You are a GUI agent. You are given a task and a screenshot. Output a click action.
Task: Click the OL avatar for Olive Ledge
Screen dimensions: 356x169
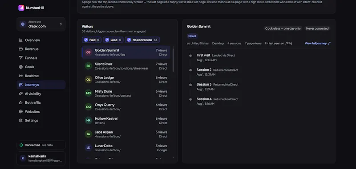click(88, 80)
